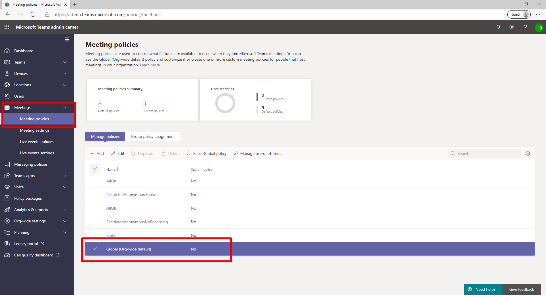
Task: Click the Need help? button
Action: click(x=483, y=289)
